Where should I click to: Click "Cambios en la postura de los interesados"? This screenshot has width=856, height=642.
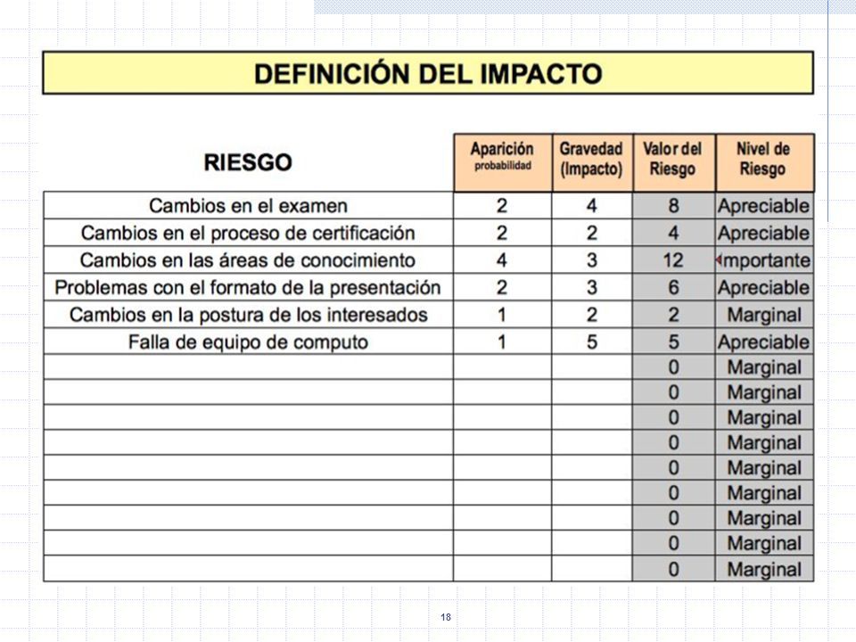click(x=249, y=315)
